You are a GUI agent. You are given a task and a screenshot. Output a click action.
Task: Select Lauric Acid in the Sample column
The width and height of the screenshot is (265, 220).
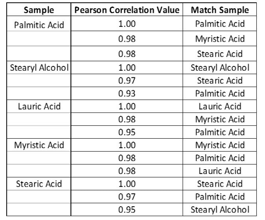click(x=39, y=106)
